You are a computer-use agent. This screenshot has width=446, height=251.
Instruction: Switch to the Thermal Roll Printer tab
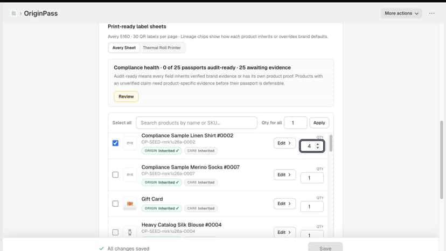[162, 48]
